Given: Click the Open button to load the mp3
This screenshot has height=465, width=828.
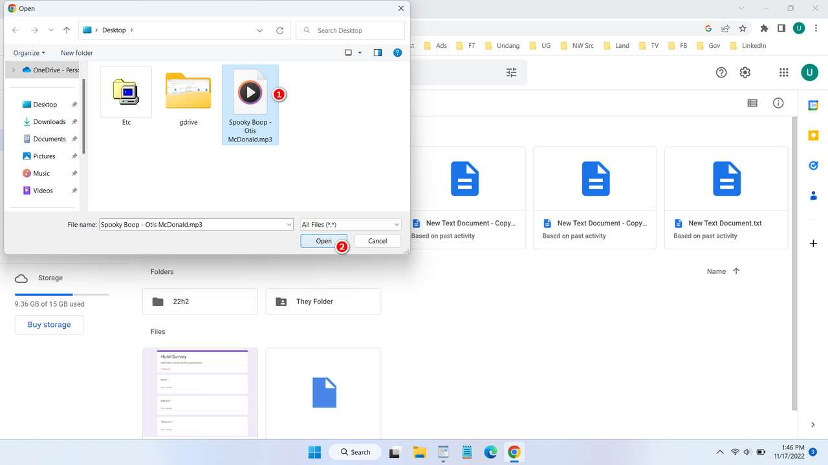Looking at the screenshot, I should (x=323, y=240).
